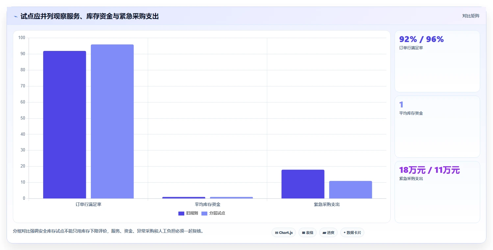
Task: Click the 紧急采购支出 caption in the card
Action: click(x=411, y=179)
